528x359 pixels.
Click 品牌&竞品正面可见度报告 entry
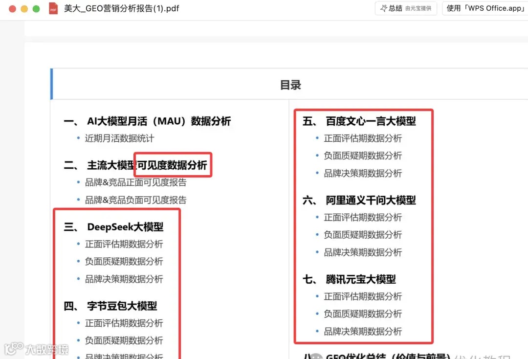[x=136, y=182]
